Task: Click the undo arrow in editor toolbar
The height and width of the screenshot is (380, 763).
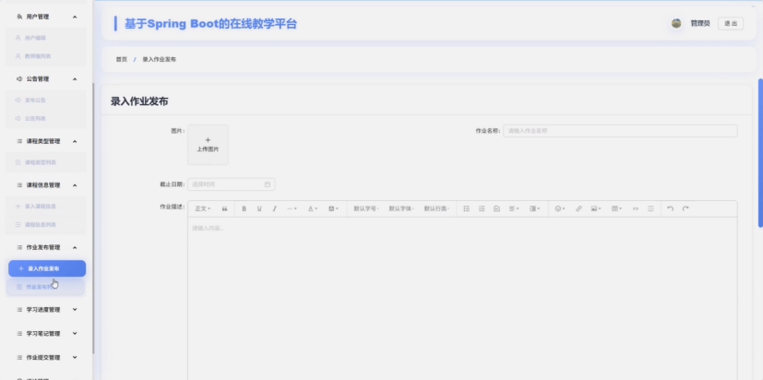Action: pyautogui.click(x=670, y=208)
